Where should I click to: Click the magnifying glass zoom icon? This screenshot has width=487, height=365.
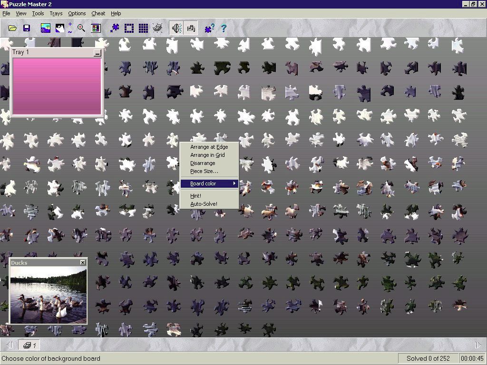point(81,29)
